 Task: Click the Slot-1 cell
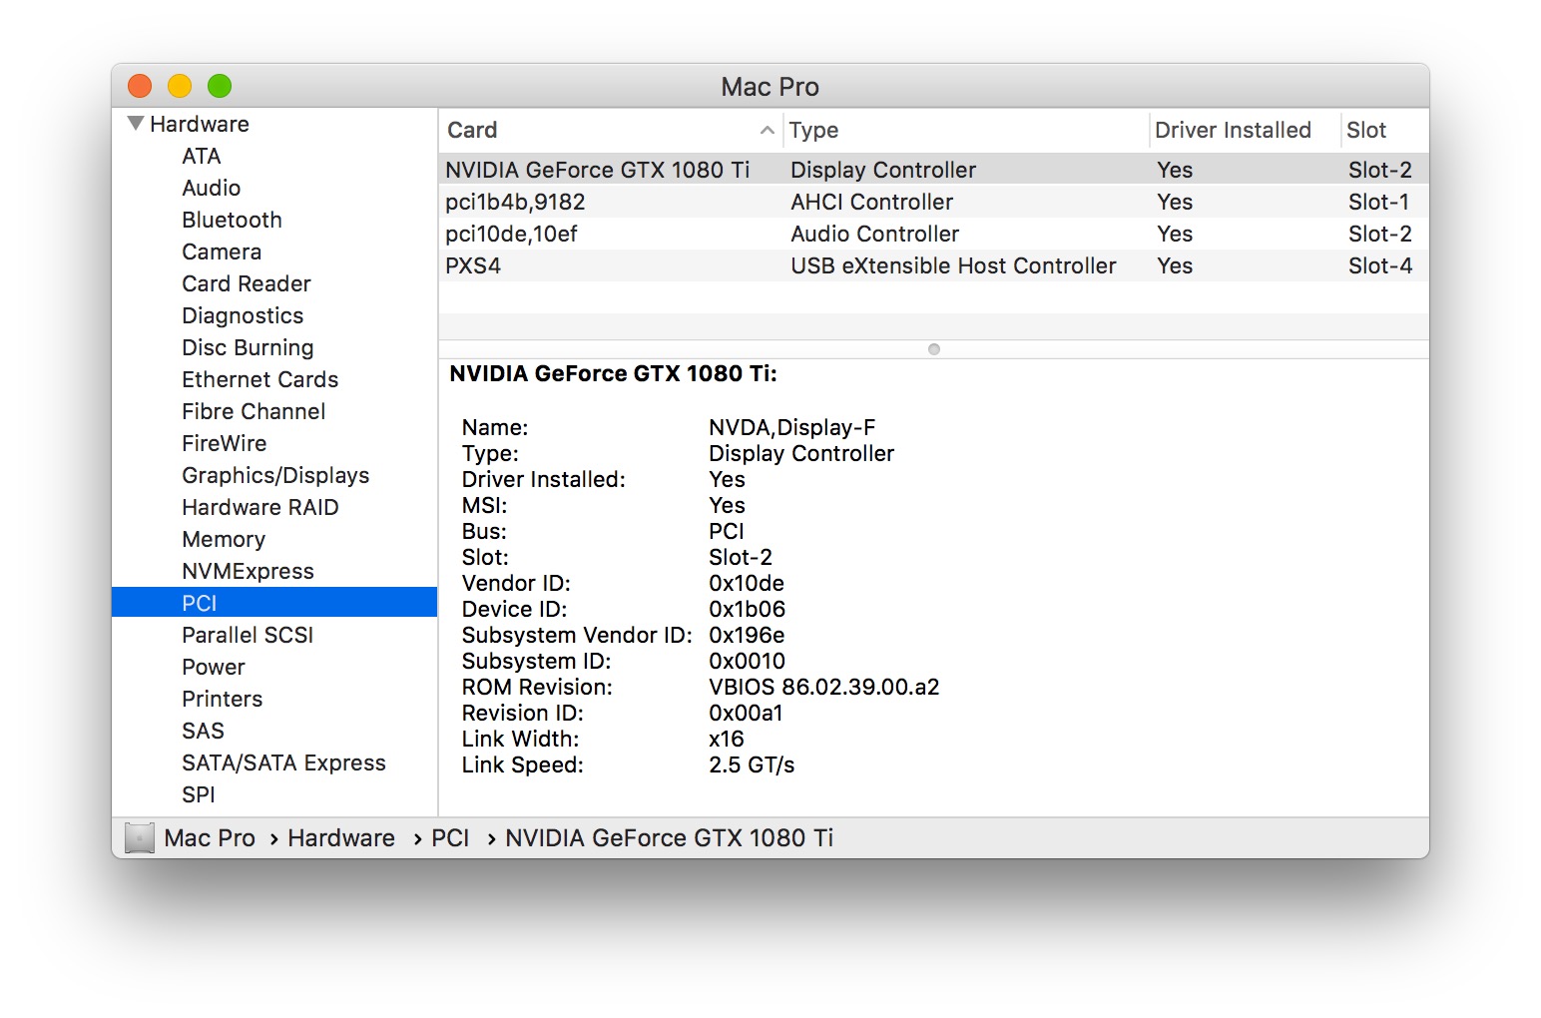pos(1378,202)
